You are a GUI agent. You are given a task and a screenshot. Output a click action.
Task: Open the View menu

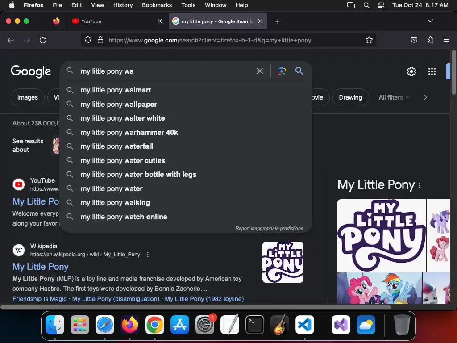coord(97,5)
